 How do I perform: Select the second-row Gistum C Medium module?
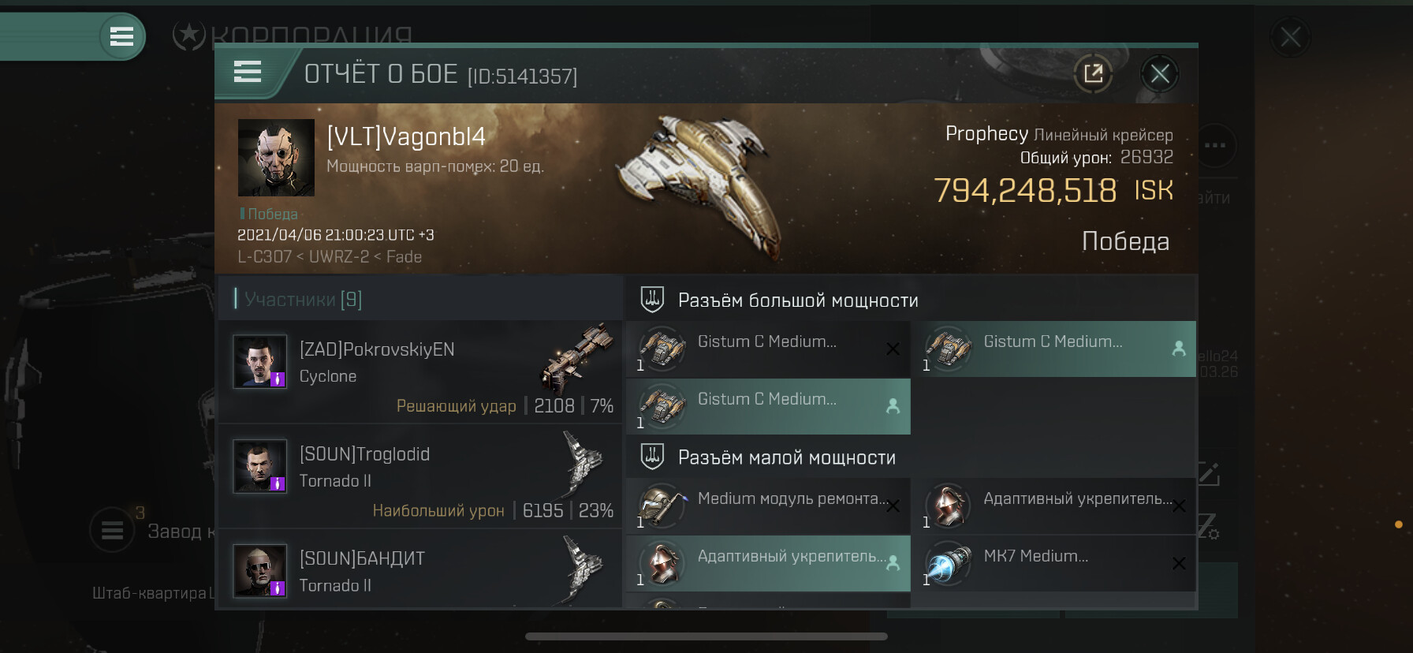(x=769, y=406)
